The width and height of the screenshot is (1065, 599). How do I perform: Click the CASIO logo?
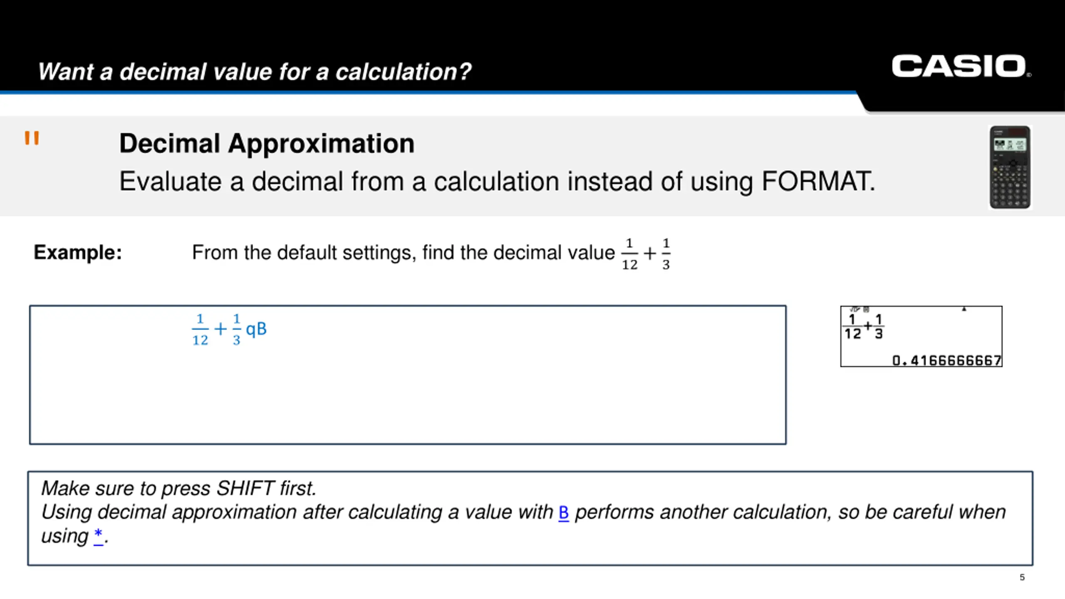961,66
